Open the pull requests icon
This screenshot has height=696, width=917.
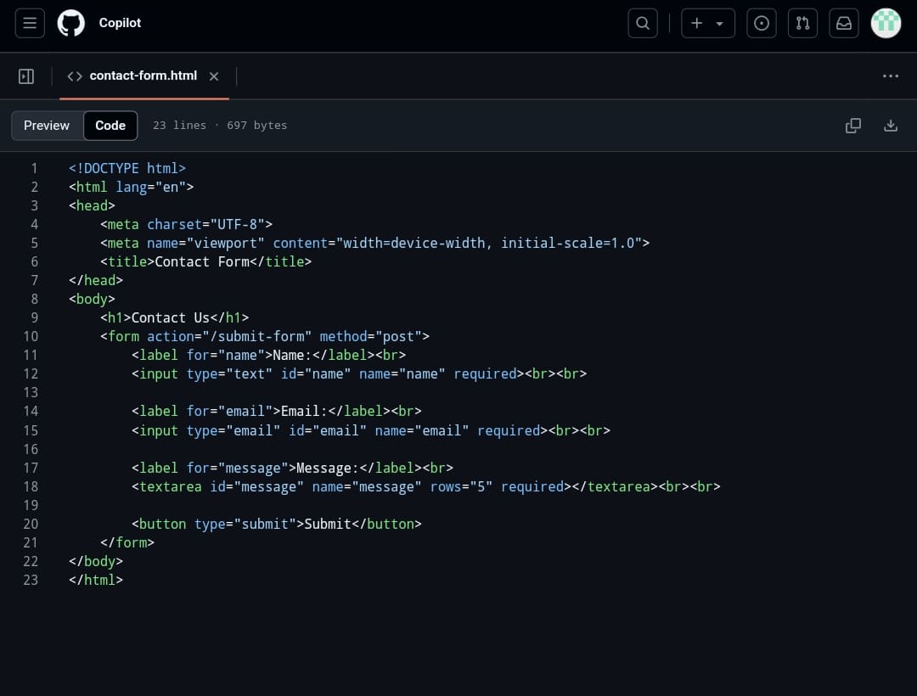click(802, 24)
